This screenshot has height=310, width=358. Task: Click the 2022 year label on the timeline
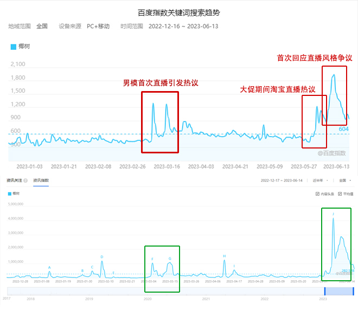(x=264, y=299)
